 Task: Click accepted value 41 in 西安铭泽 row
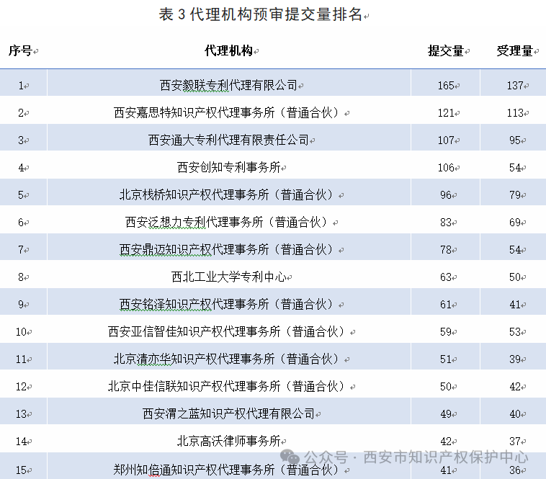(x=515, y=305)
